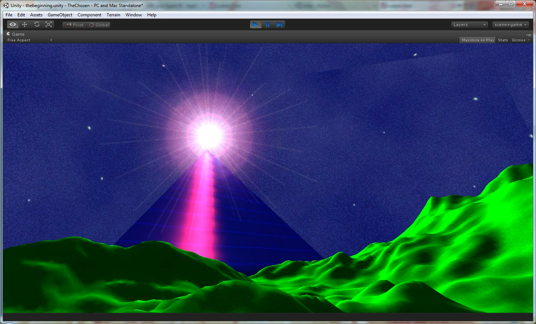
Task: Pause the running game
Action: tap(267, 25)
